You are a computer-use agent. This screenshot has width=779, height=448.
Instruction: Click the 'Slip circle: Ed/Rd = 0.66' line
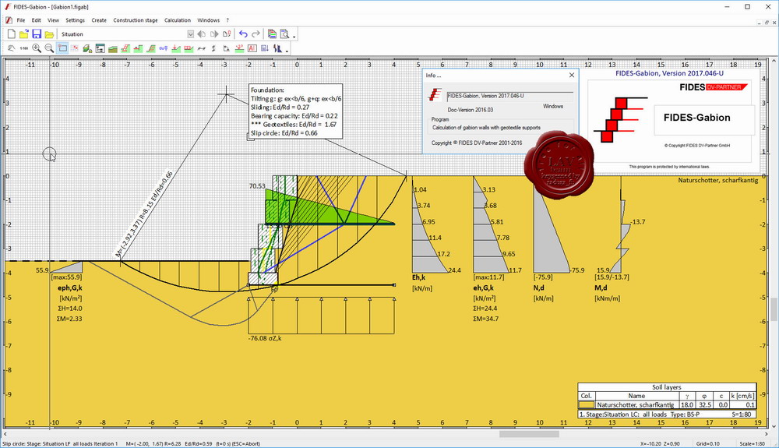point(284,133)
